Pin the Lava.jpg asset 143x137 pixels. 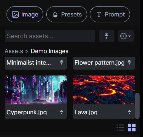pos(129,112)
